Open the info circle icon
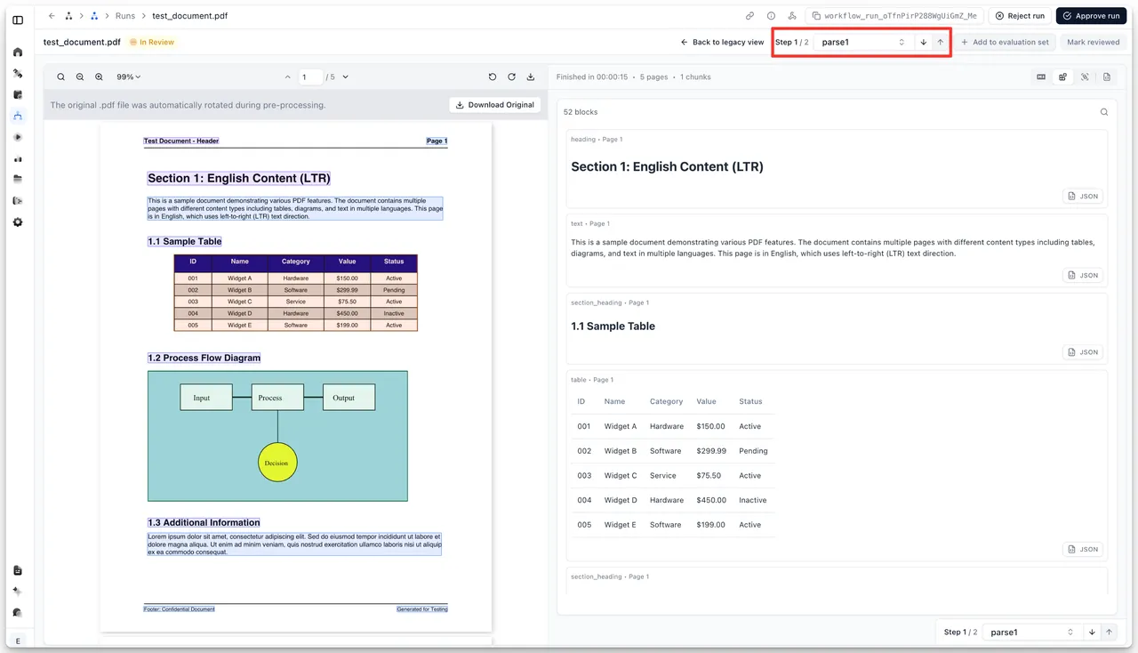This screenshot has width=1138, height=653. pyautogui.click(x=771, y=16)
